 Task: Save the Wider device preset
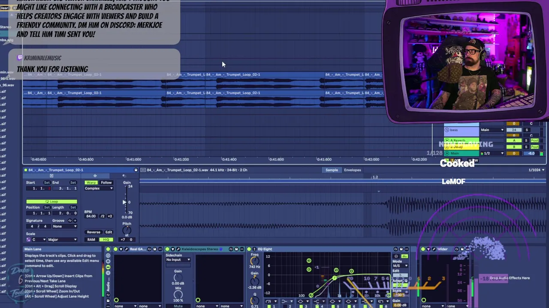click(462, 249)
